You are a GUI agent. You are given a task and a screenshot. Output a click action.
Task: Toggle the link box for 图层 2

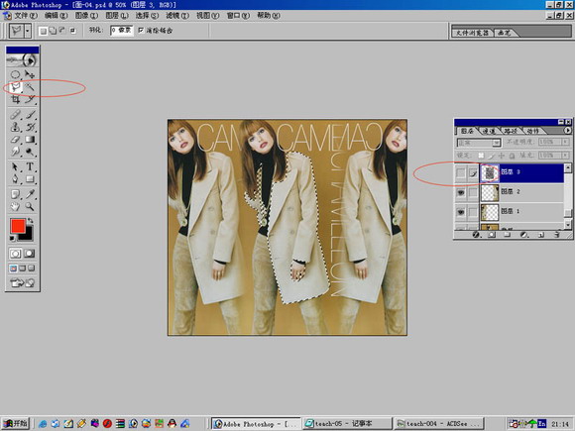click(x=473, y=192)
